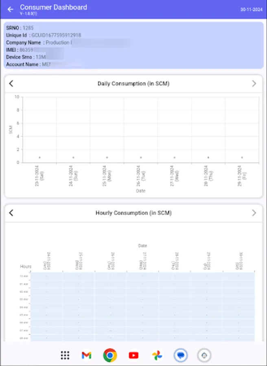
Task: Click the data point above 26-11-2024
Action: click(x=140, y=157)
